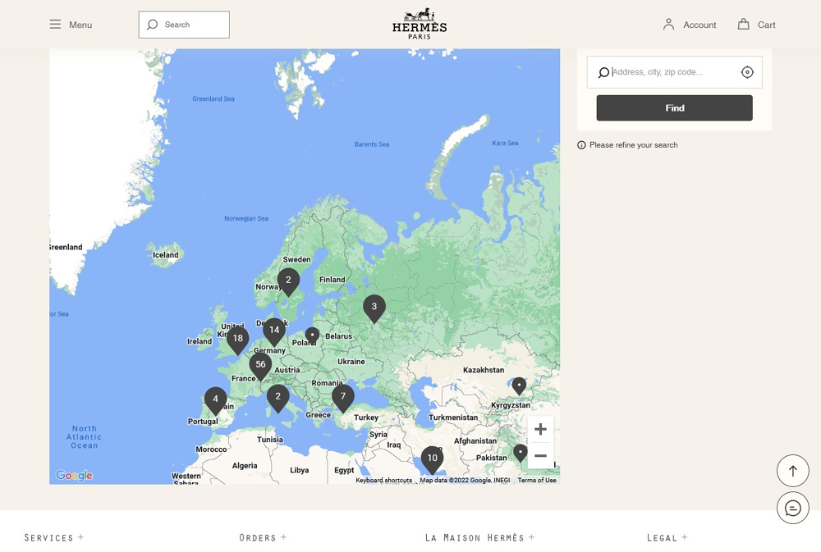Expand the Services footer section
This screenshot has width=821, height=552.
[x=54, y=538]
